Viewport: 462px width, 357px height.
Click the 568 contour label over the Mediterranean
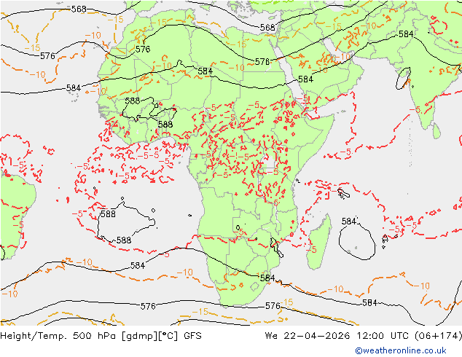pyautogui.click(x=267, y=28)
